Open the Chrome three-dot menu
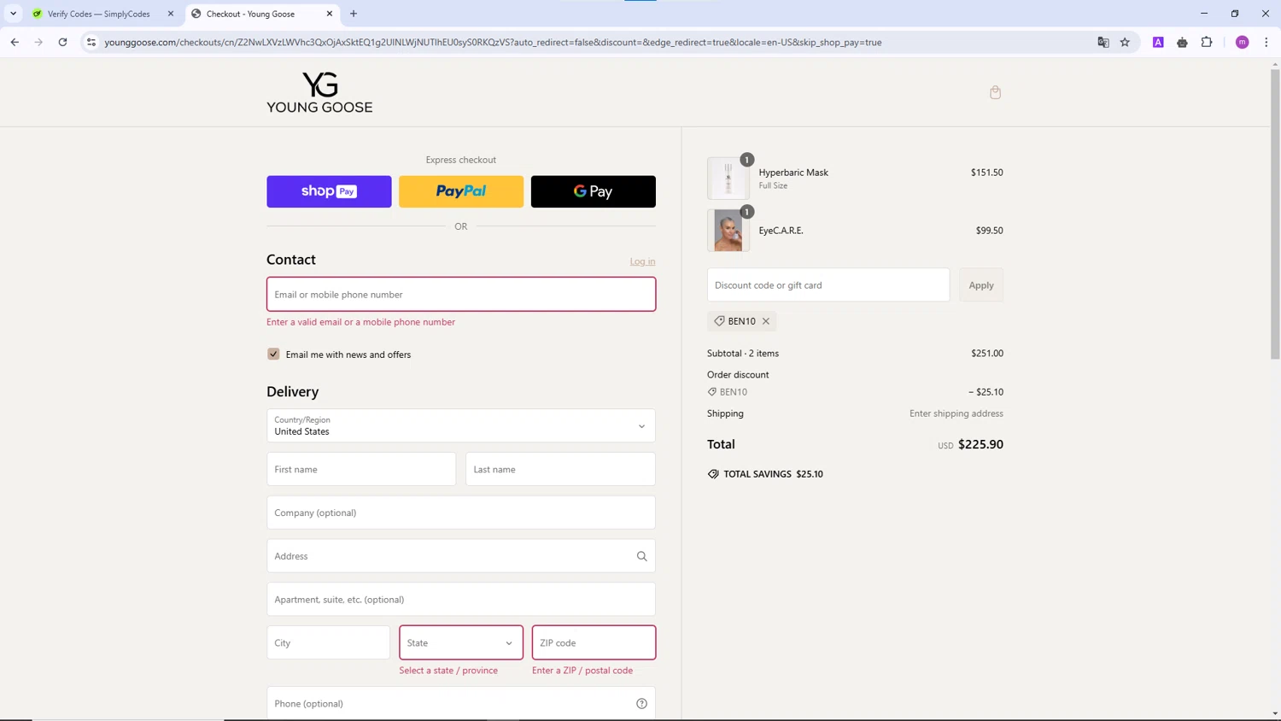1281x721 pixels. click(1266, 42)
